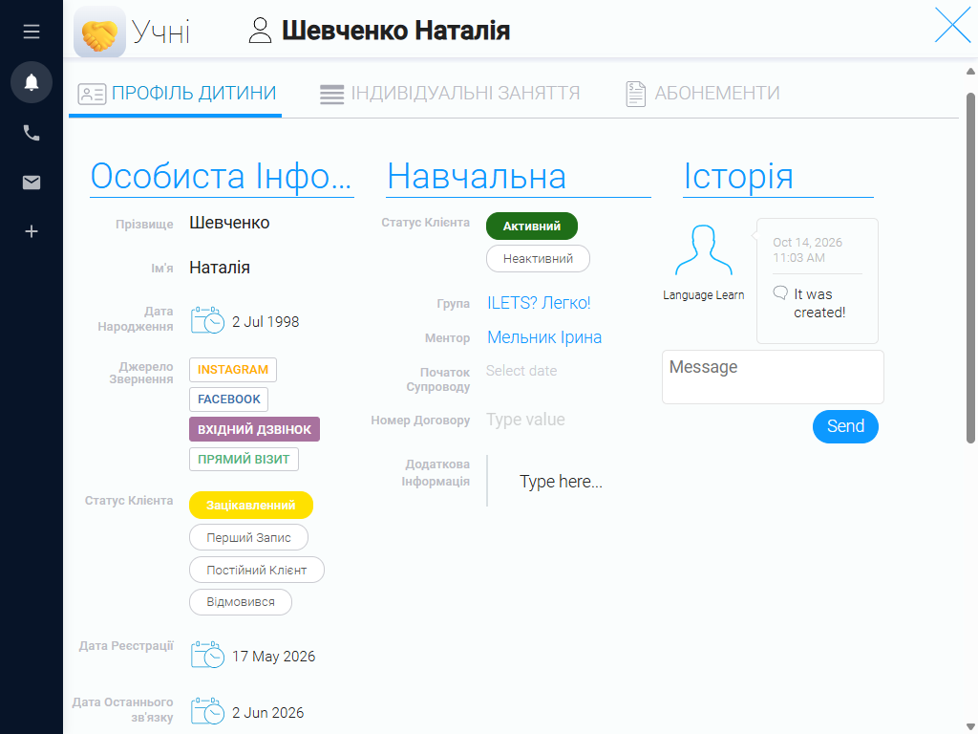
Task: Click the Send button
Action: [x=846, y=426]
